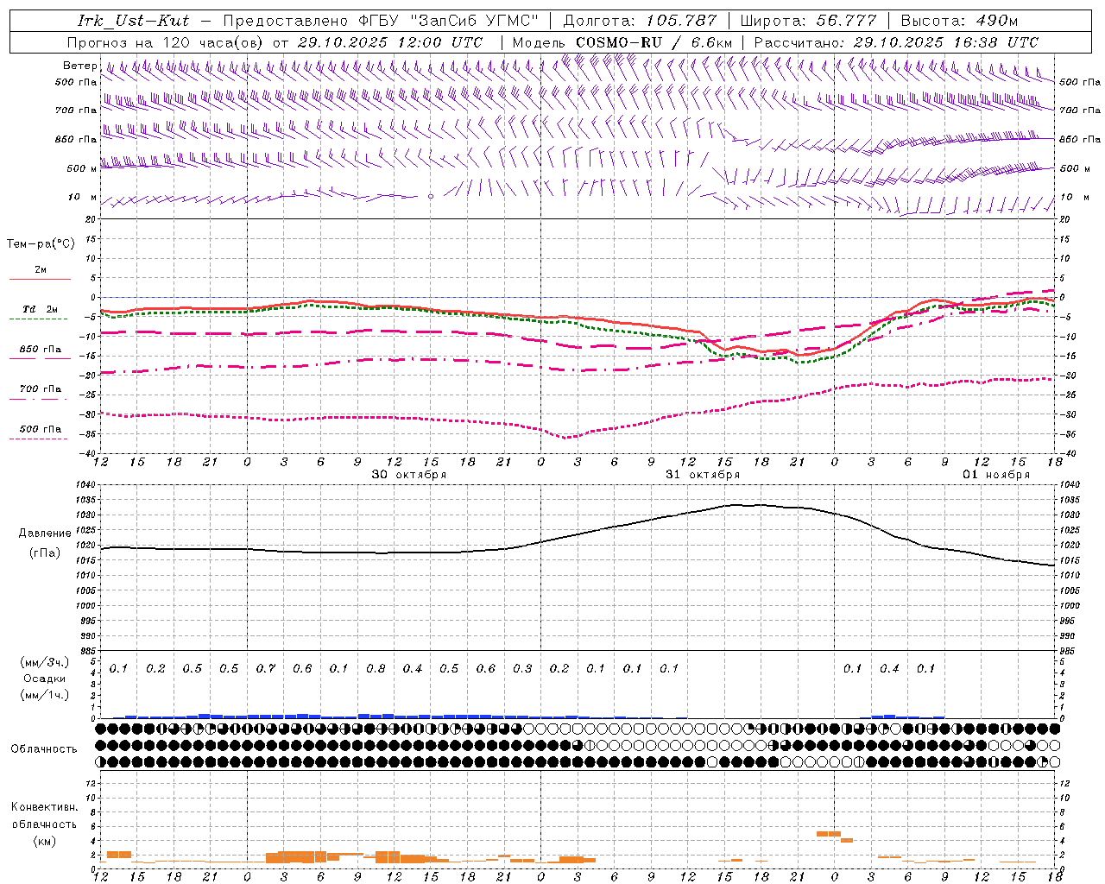
Task: Click the calm-wind circle in the 10 м row
Action: 431,197
